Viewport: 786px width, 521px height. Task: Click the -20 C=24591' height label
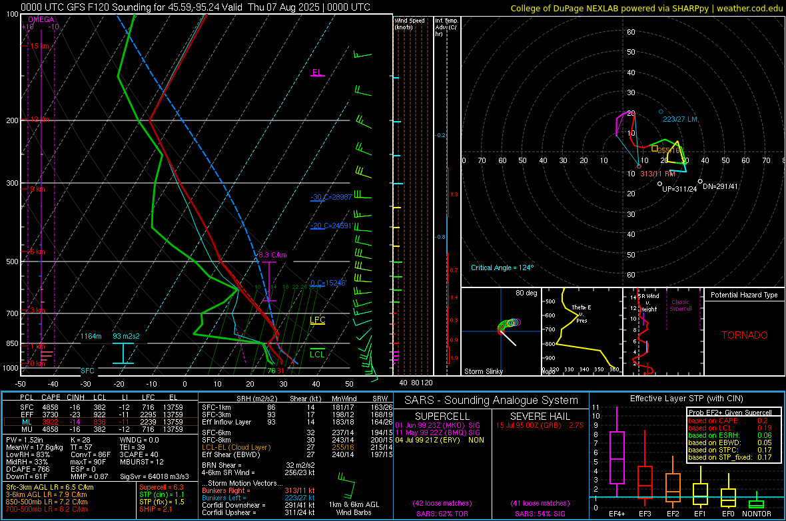[332, 226]
